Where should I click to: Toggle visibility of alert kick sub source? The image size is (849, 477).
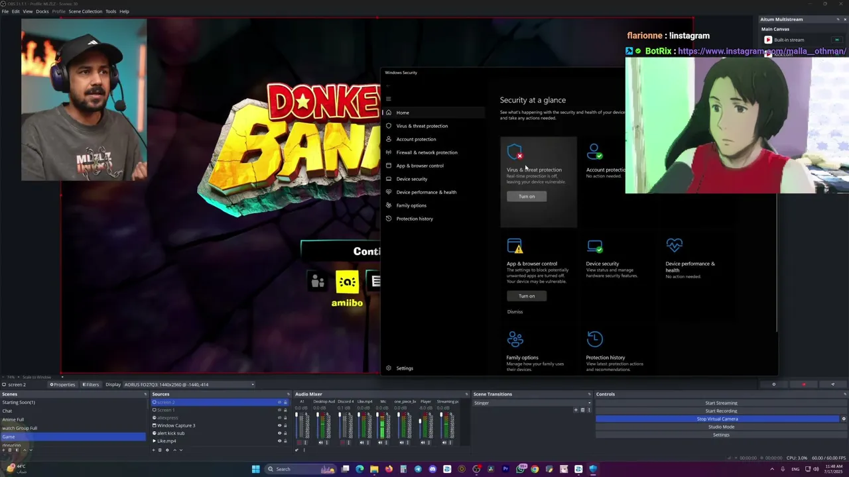pos(279,433)
